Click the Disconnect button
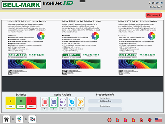This screenshot has height=124, width=165. point(154,15)
